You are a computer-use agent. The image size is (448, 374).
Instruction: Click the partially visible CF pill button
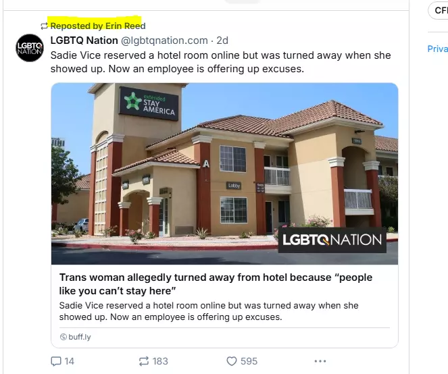coord(438,11)
